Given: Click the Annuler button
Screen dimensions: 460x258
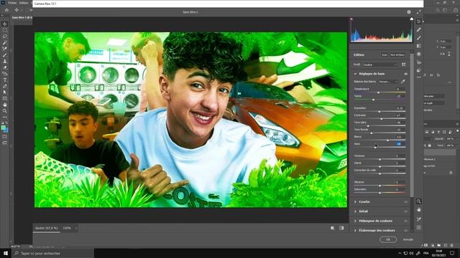Looking at the screenshot, I should (408, 239).
